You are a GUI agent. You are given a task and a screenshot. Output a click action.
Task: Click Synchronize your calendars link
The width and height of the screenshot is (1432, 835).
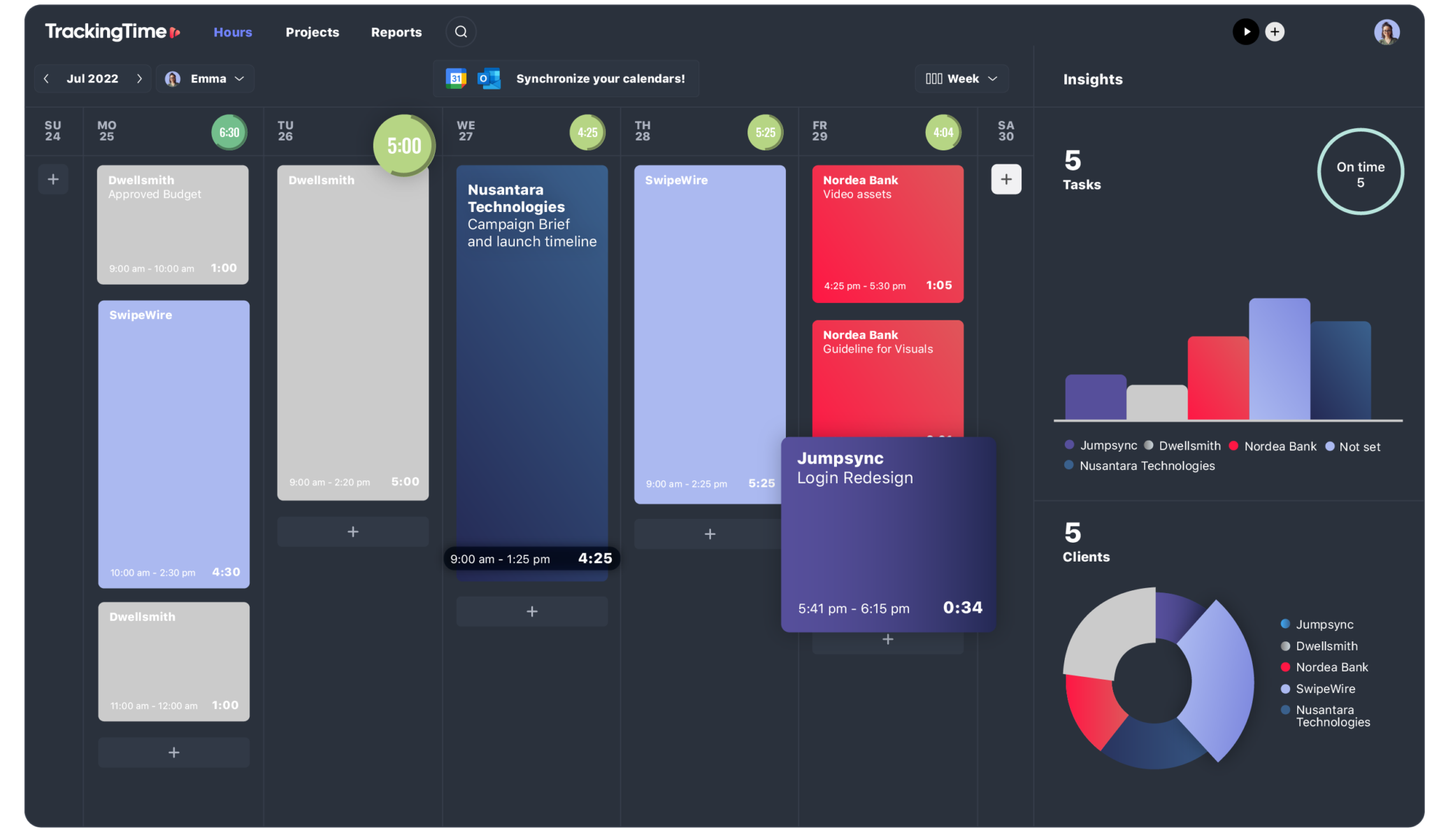(x=600, y=79)
